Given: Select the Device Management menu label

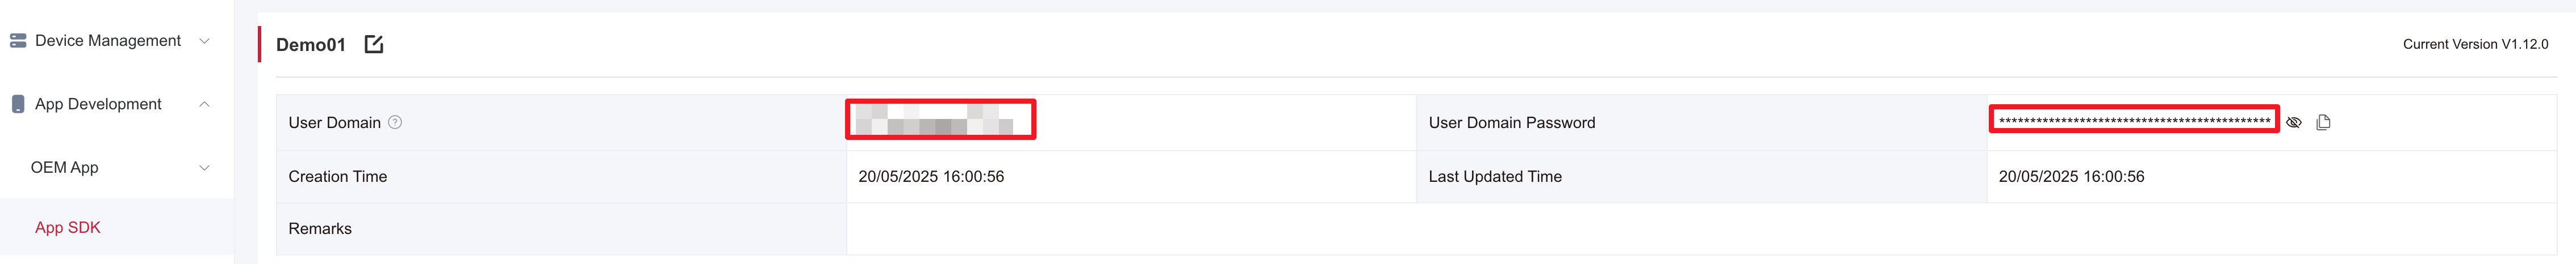Looking at the screenshot, I should 108,41.
